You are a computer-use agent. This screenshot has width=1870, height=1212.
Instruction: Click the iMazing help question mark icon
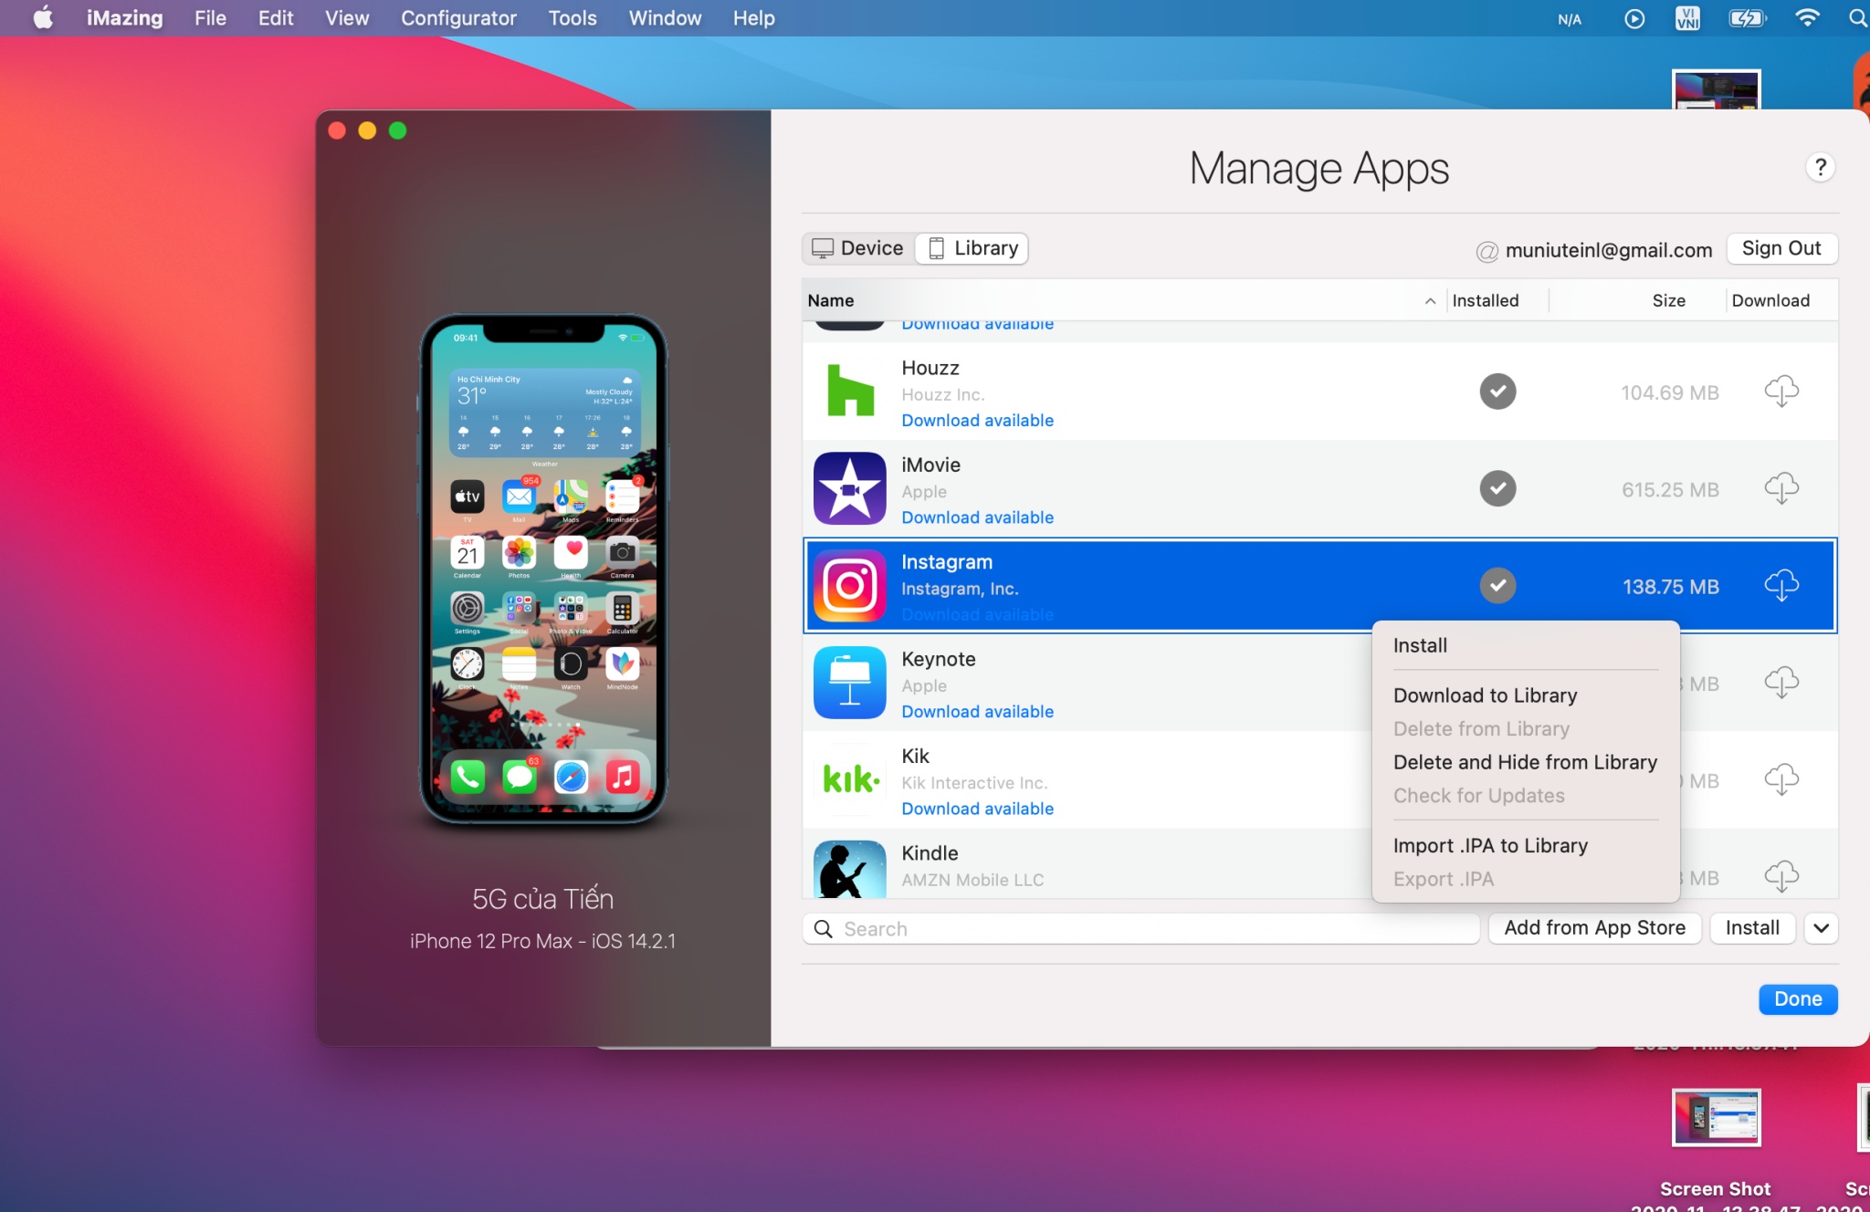click(1820, 168)
